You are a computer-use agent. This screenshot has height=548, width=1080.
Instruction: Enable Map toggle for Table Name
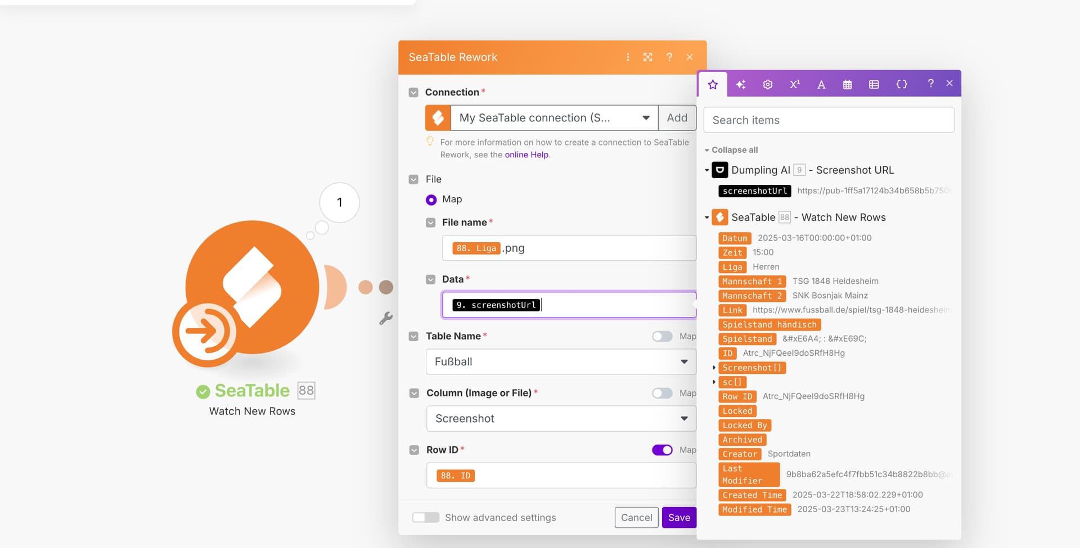tap(662, 336)
